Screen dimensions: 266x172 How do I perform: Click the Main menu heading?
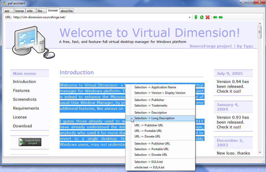point(24,74)
